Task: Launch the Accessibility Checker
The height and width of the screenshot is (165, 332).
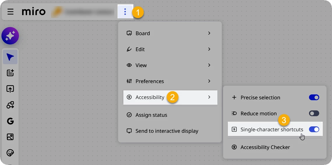Action: [275, 147]
